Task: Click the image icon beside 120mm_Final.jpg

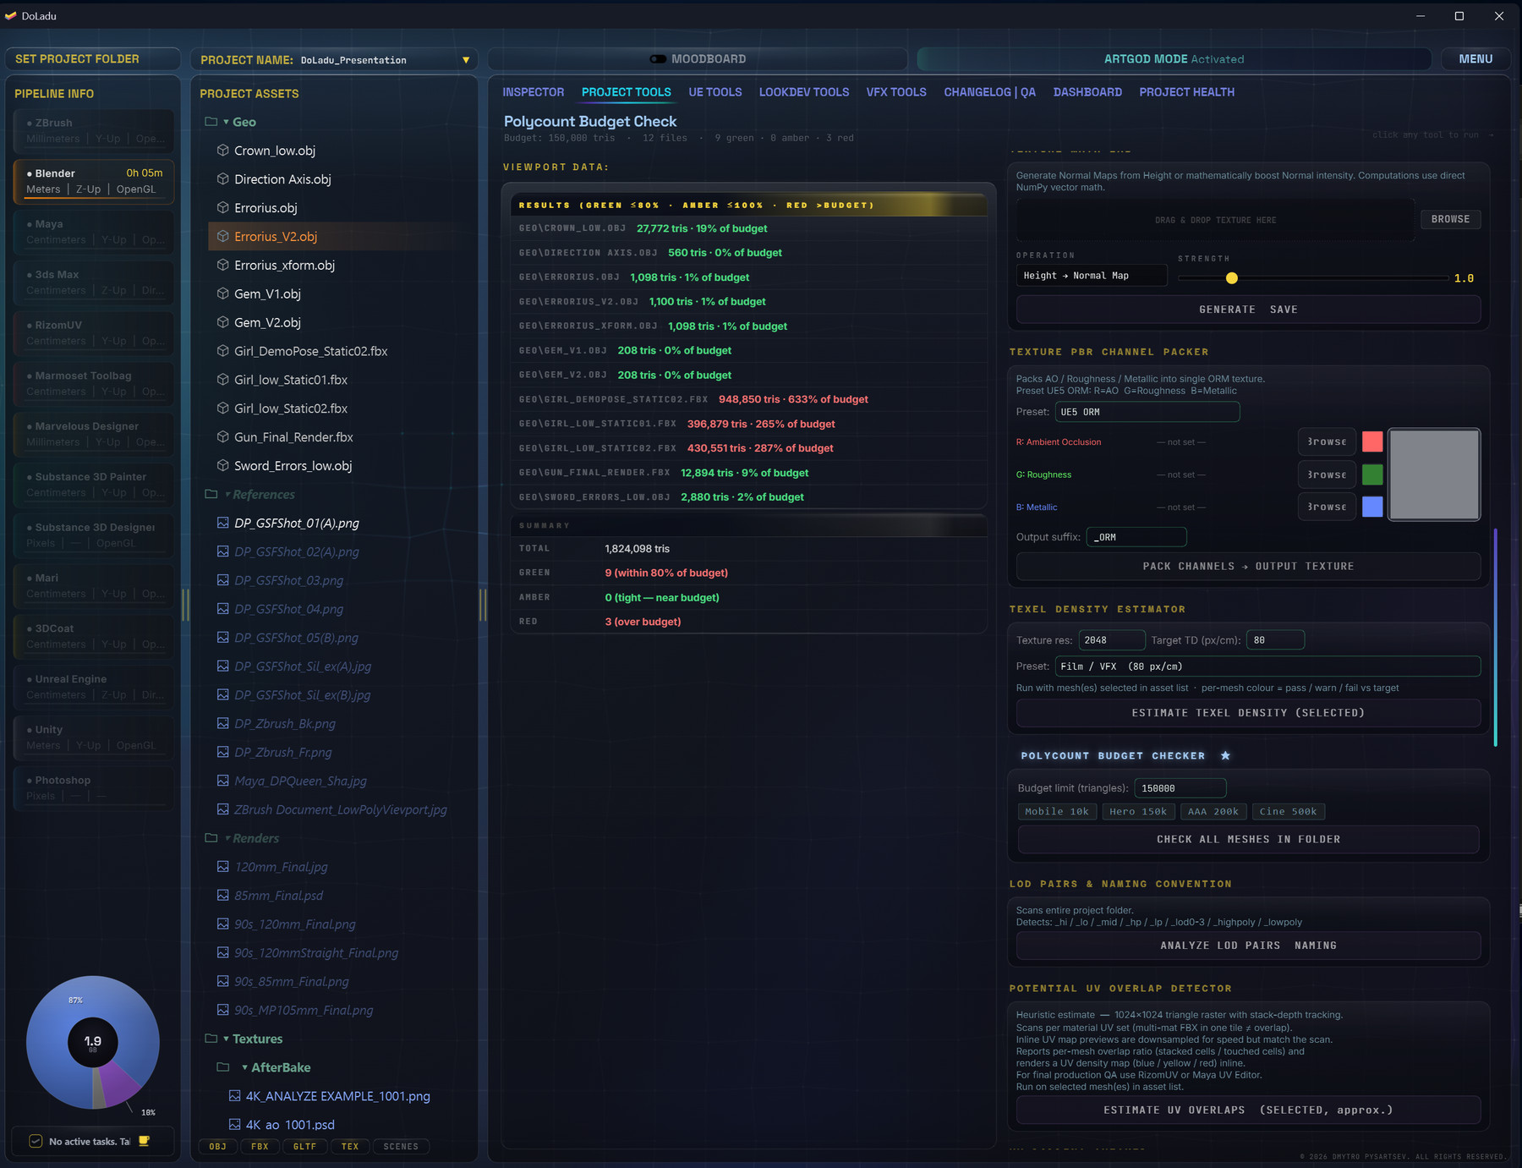Action: (222, 866)
